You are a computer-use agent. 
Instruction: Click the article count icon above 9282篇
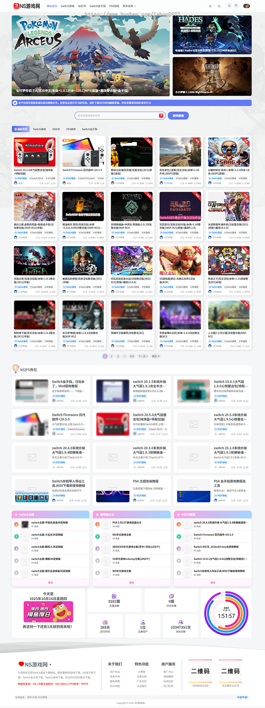pos(114,596)
